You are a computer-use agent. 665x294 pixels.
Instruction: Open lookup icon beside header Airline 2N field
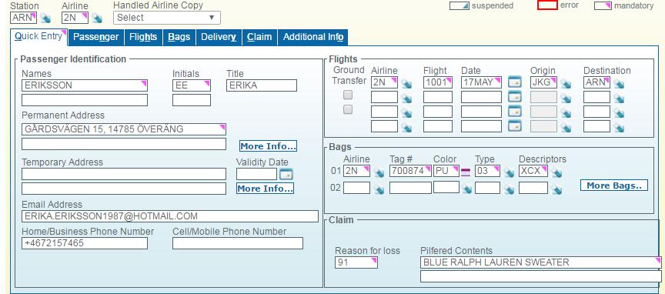[97, 18]
